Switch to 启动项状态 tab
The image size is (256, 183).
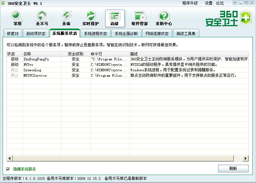click(x=36, y=33)
